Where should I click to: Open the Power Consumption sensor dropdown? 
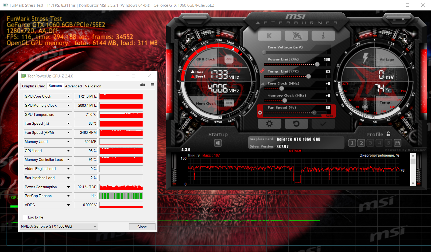click(x=68, y=187)
